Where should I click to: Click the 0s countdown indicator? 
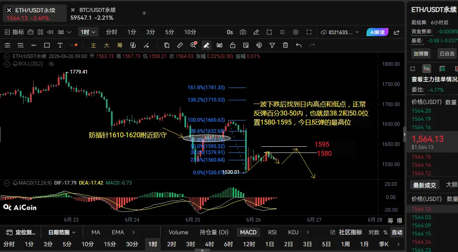pos(230,32)
